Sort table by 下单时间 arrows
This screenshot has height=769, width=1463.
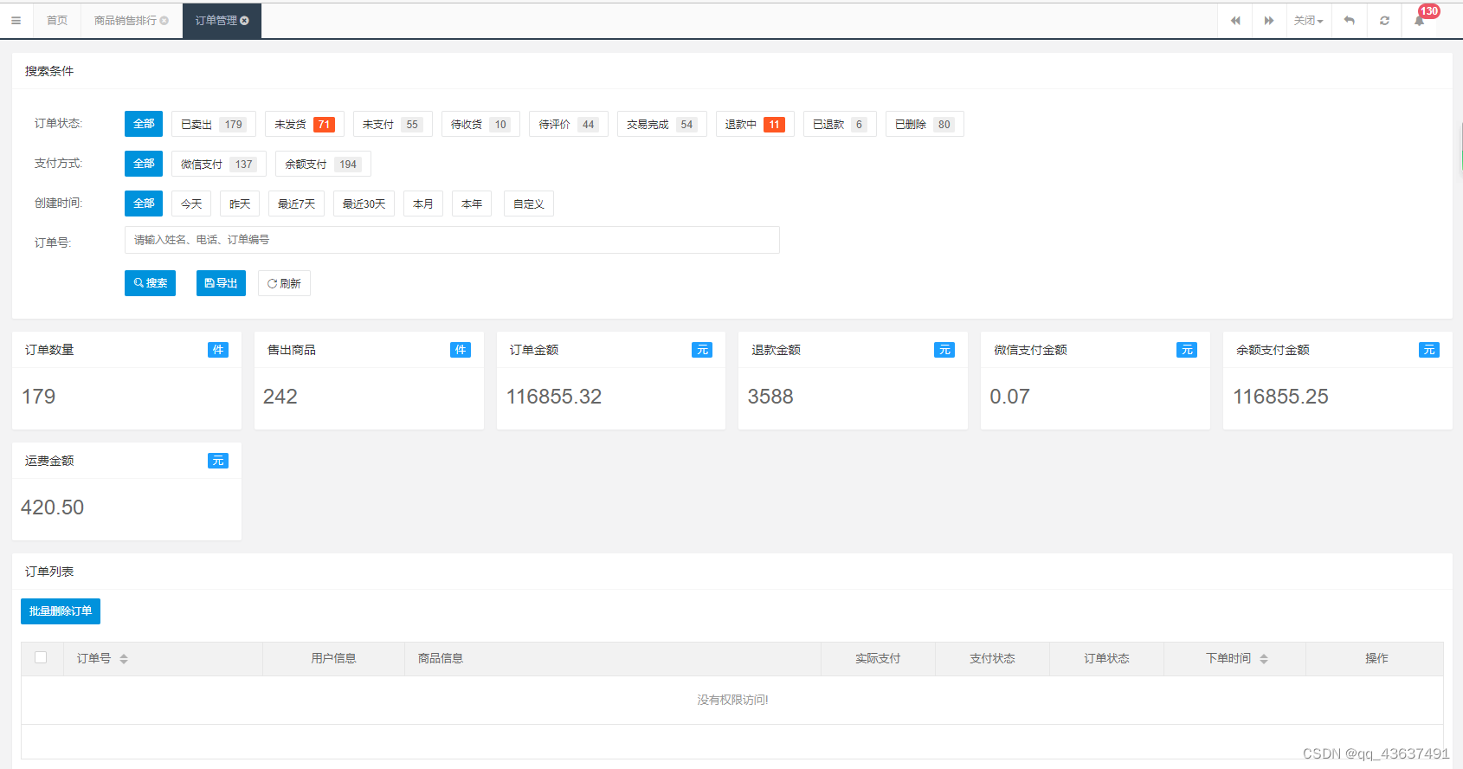[1264, 659]
